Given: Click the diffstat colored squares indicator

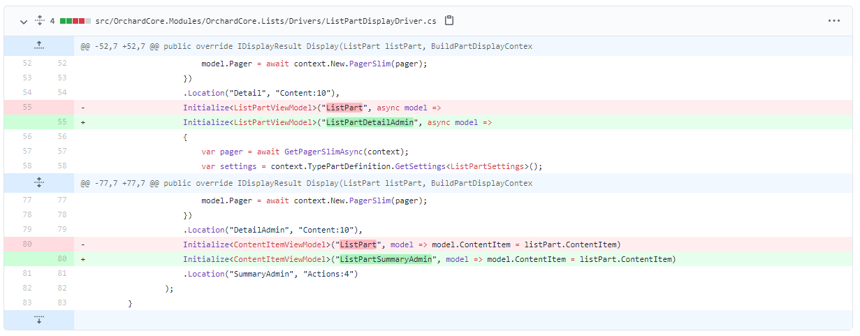Looking at the screenshot, I should (75, 22).
